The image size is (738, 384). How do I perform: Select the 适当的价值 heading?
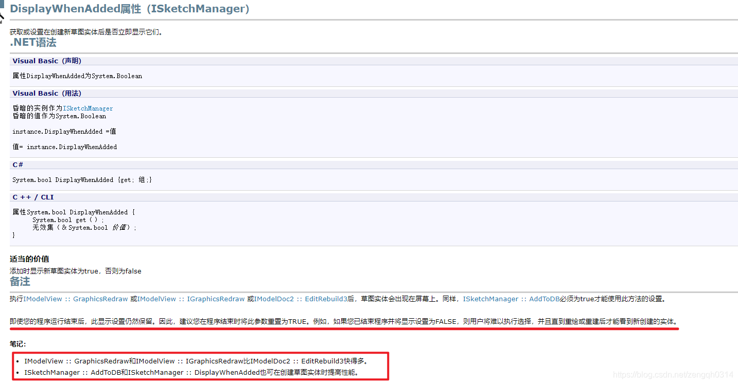(x=29, y=259)
